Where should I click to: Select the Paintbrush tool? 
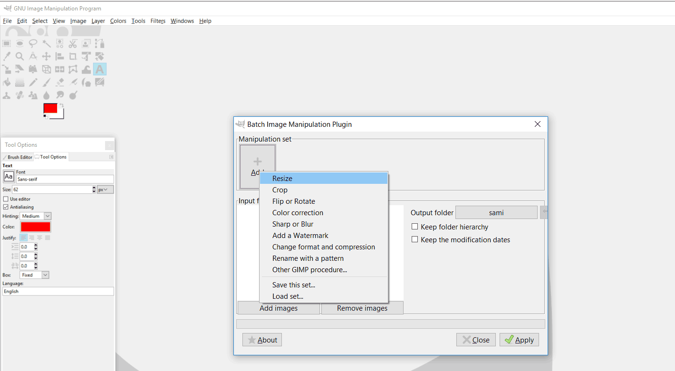47,82
